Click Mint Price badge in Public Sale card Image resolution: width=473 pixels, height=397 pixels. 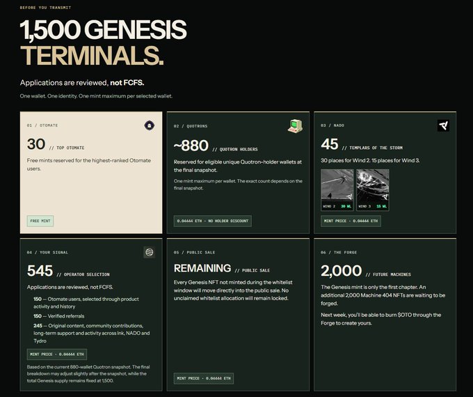(204, 378)
